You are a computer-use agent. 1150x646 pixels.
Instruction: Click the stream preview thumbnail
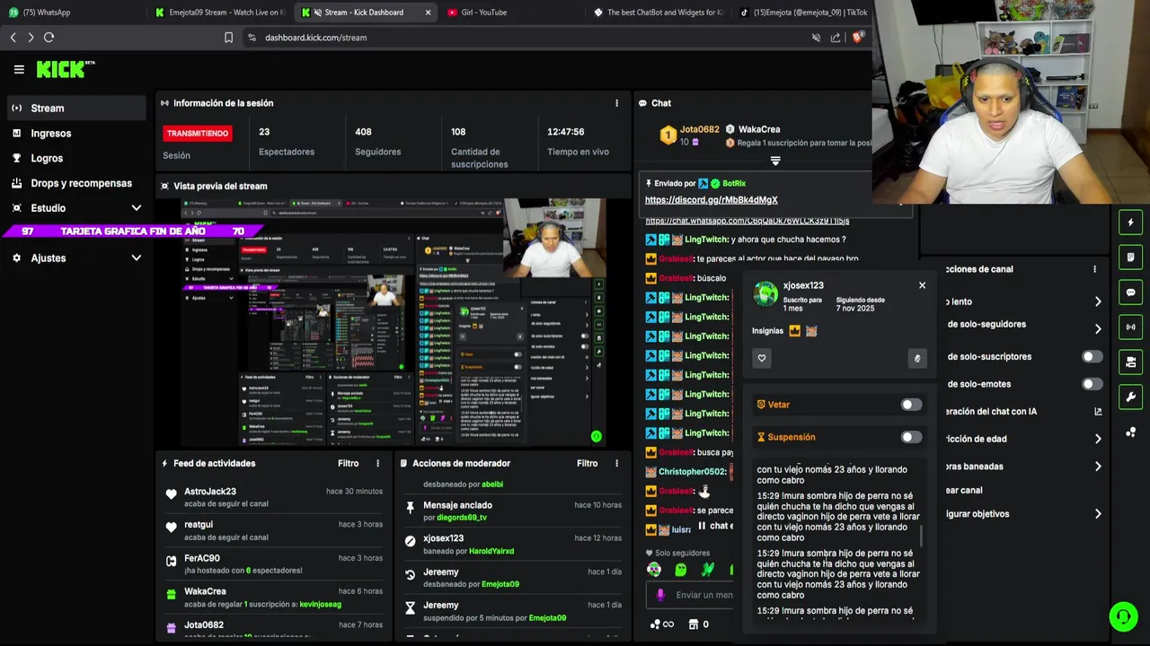(x=393, y=322)
